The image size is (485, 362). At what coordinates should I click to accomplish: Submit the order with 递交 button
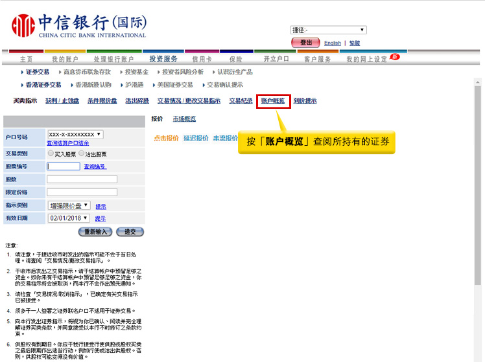[x=130, y=232]
